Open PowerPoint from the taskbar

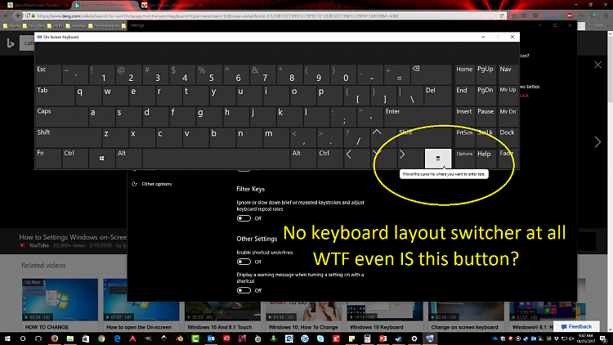click(x=383, y=338)
